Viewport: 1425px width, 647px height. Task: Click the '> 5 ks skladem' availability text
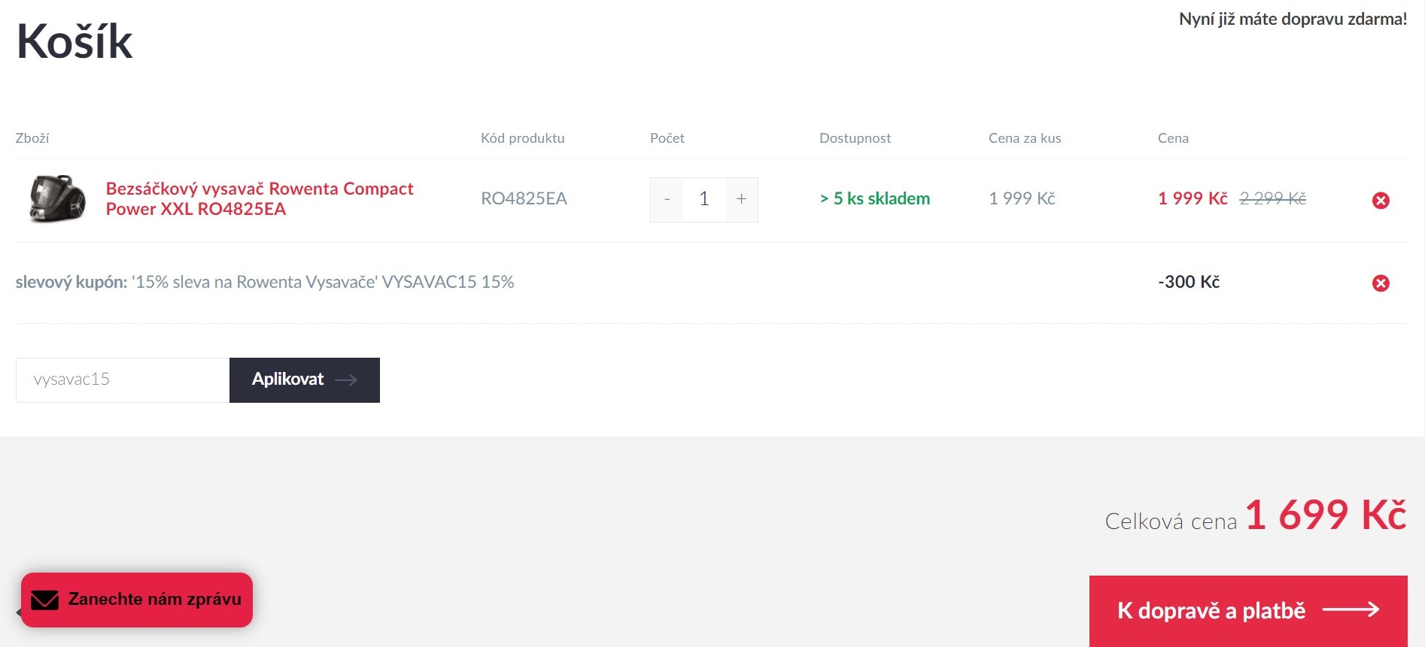[x=874, y=198]
